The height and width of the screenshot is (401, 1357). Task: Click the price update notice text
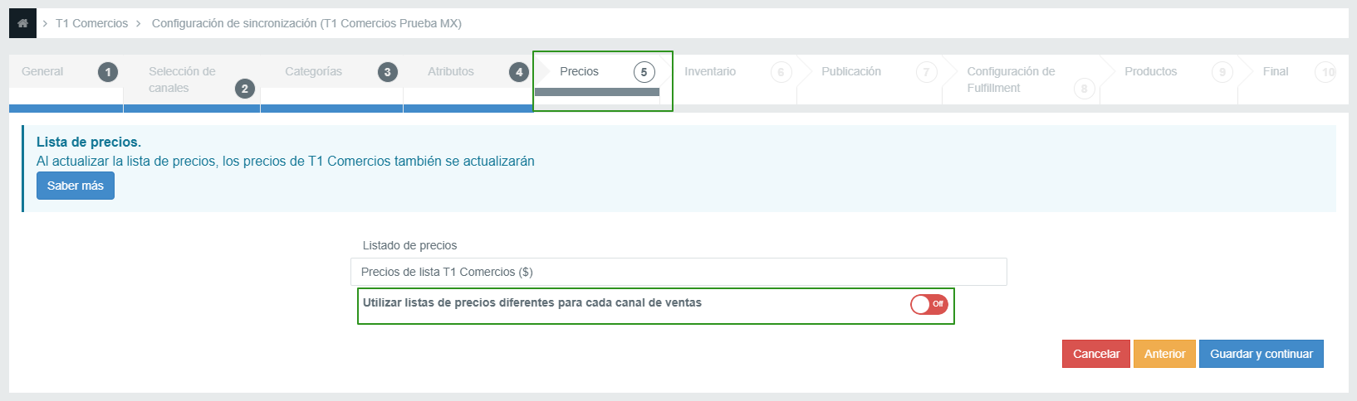(x=286, y=161)
